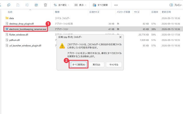Image resolution: width=183 pixels, height=114 pixels.
Task: Click アプリケーション拡張 type of desktop_drop_plugin.dll
Action: pyautogui.click(x=64, y=24)
